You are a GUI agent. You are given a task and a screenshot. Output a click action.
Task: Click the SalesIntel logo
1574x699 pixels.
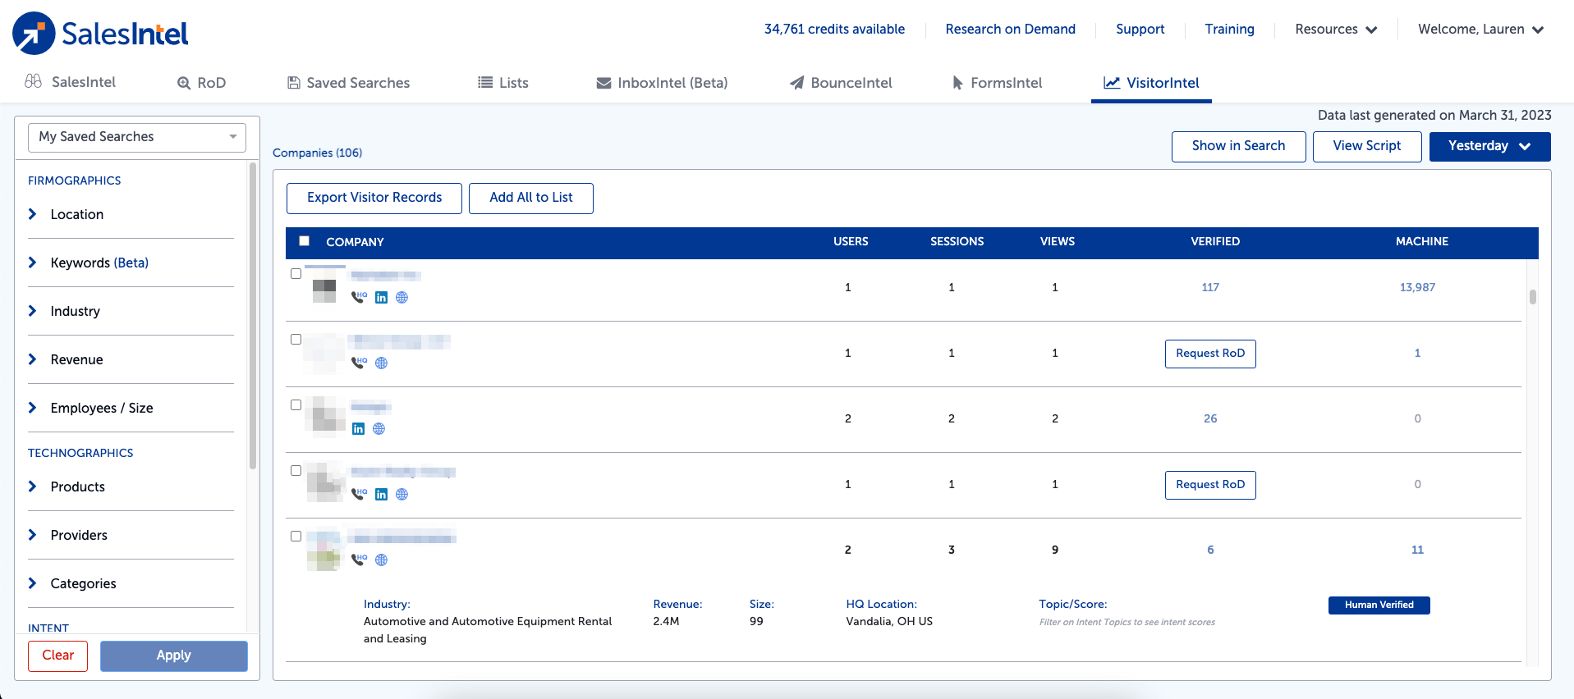(100, 34)
